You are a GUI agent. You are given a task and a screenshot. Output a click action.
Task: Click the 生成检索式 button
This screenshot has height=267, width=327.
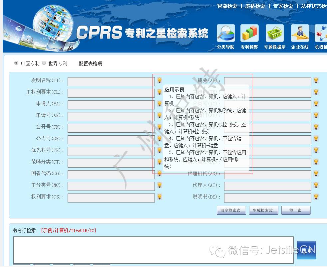[x=264, y=210]
